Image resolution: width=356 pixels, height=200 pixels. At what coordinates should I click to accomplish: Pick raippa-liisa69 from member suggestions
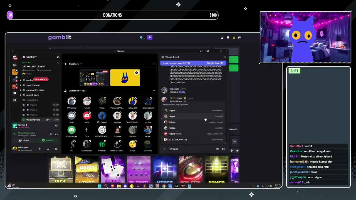(x=193, y=134)
